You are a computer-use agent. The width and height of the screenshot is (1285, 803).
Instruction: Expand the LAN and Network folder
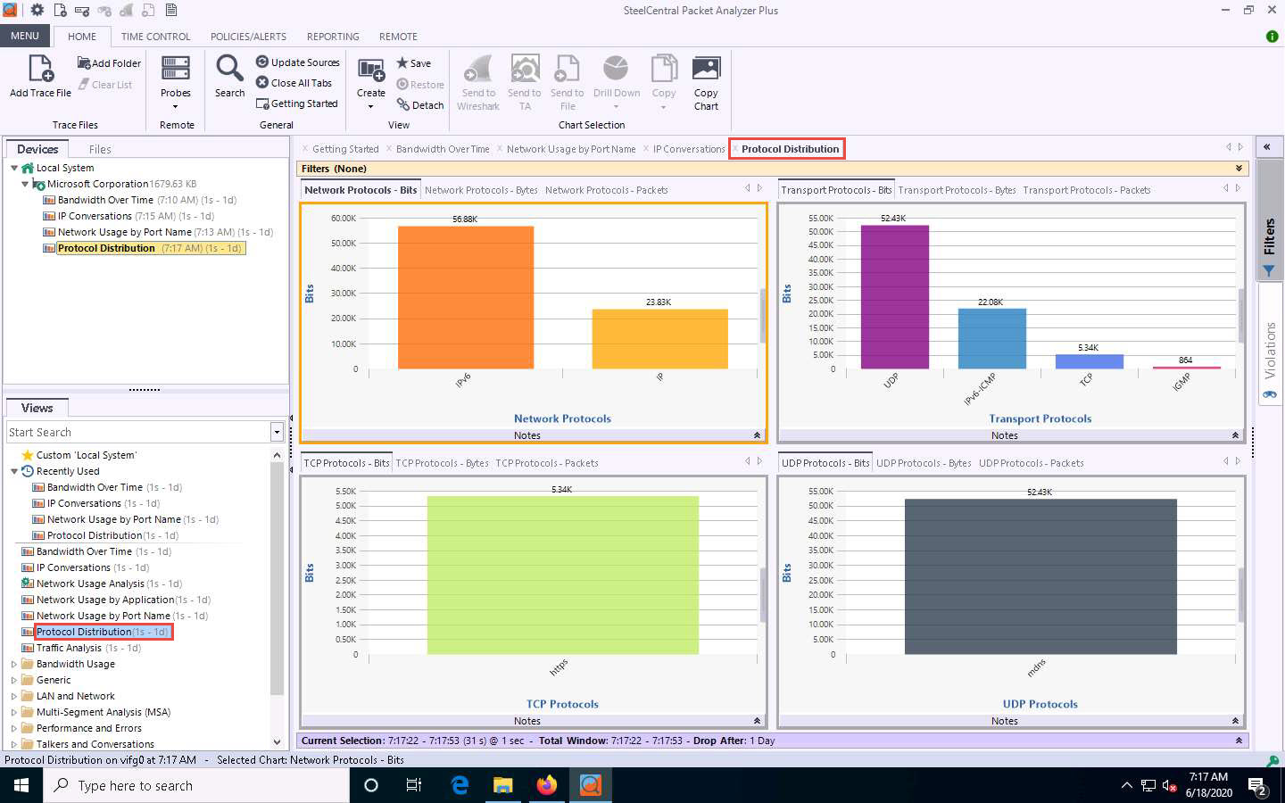point(14,696)
